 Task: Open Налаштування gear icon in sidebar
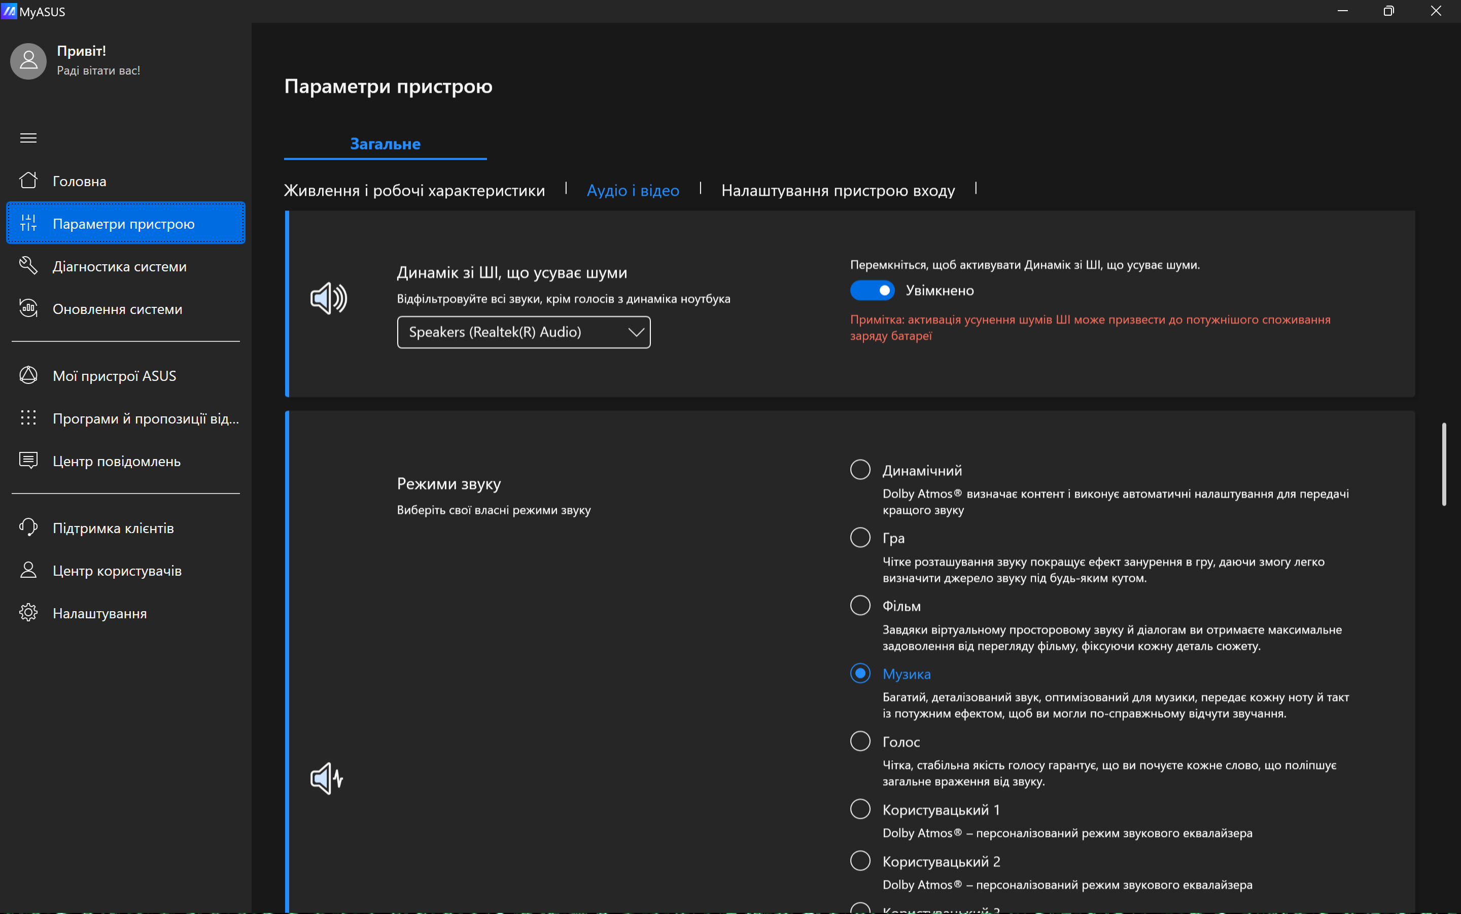click(x=28, y=613)
